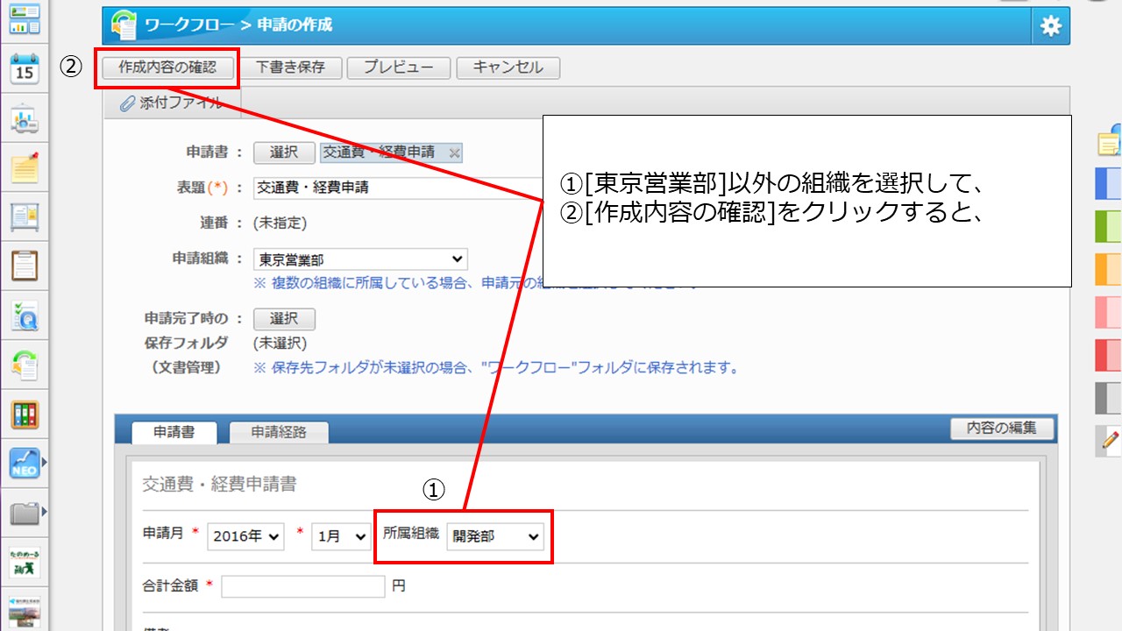Open the 2016年 year dropdown
This screenshot has width=1122, height=631.
tap(245, 536)
